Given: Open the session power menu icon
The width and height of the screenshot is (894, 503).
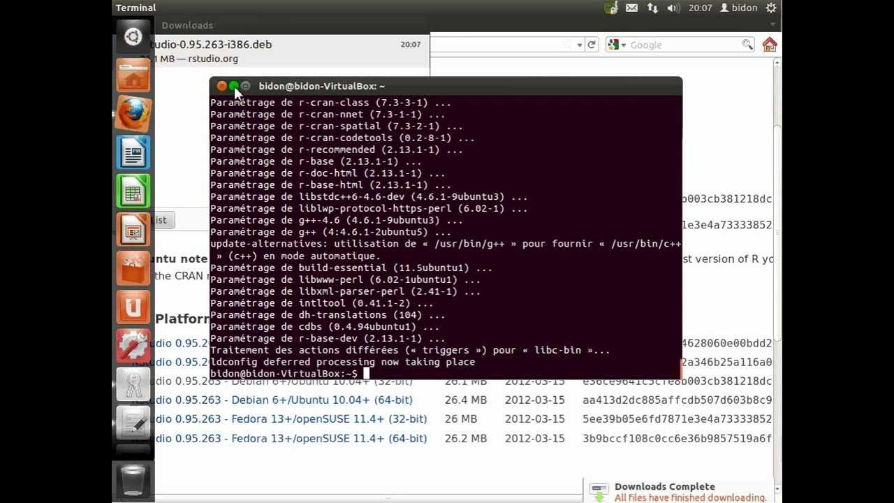Looking at the screenshot, I should point(771,8).
